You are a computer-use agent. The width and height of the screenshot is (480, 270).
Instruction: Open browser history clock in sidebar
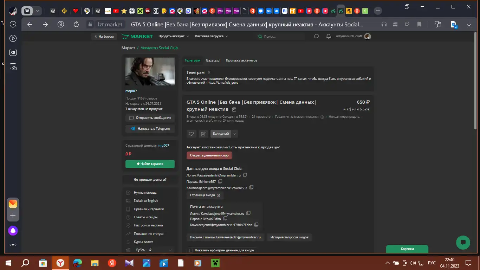pos(13,24)
